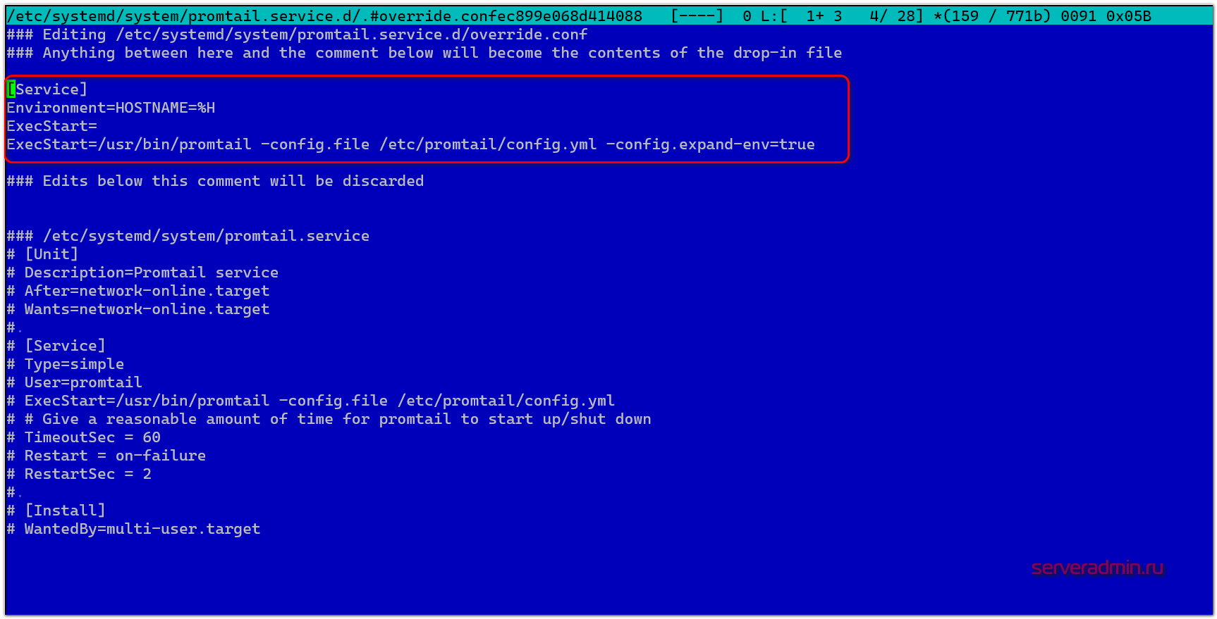Click the TimeoutSec = 60 line

click(x=92, y=437)
